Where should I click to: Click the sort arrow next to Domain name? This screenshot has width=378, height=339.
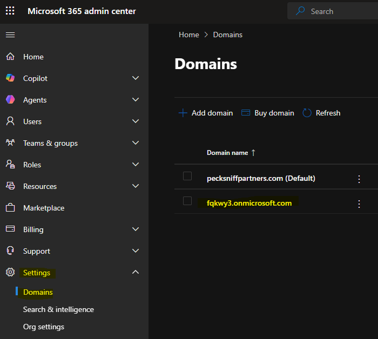point(253,153)
